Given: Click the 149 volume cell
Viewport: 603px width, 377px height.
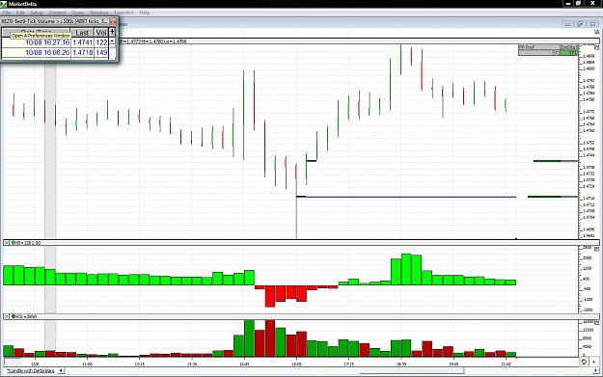Looking at the screenshot, I should click(x=101, y=53).
